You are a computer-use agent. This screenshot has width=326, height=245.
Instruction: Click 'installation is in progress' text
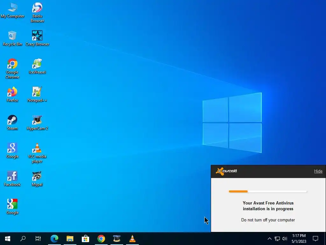(x=268, y=209)
